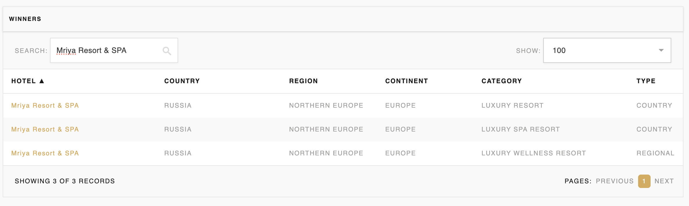Viewport: 689px width, 206px height.
Task: Sort by Country column header
Action: coord(182,81)
